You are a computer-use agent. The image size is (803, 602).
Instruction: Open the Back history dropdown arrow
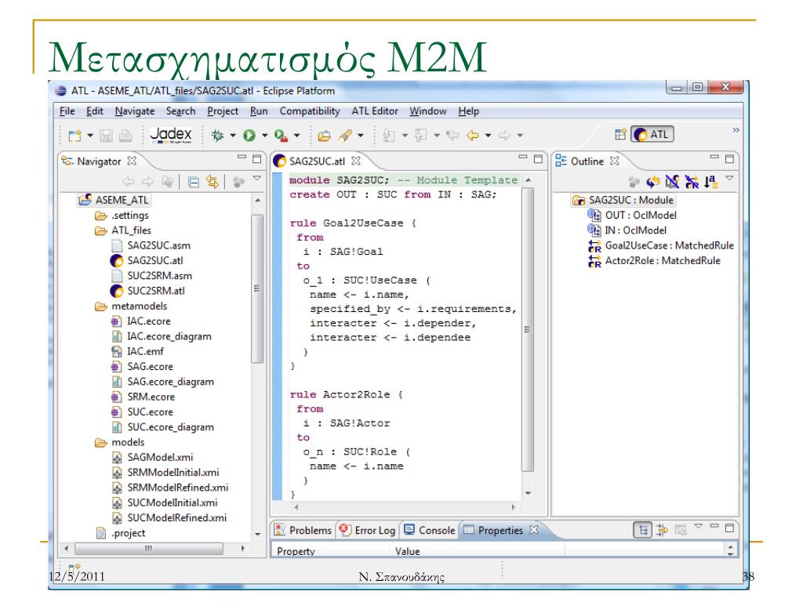click(488, 136)
